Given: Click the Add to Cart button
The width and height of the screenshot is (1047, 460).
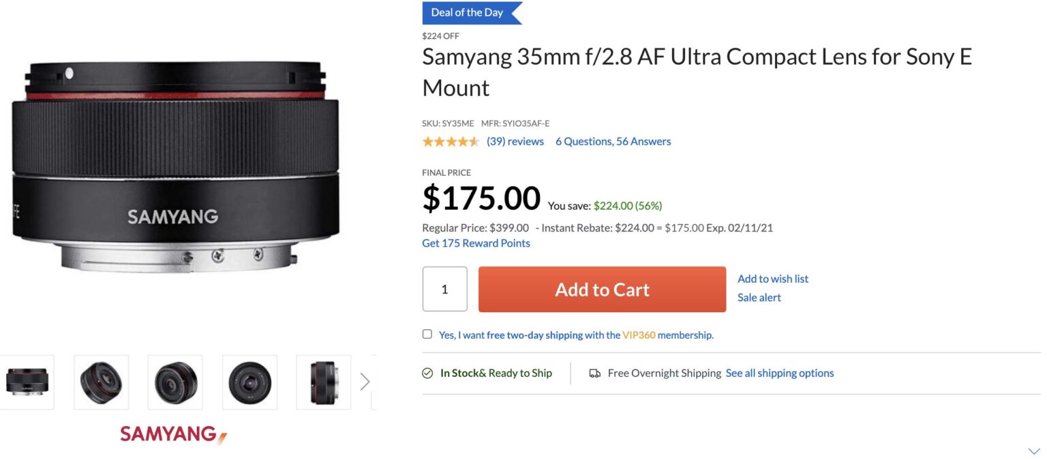Looking at the screenshot, I should pos(601,289).
